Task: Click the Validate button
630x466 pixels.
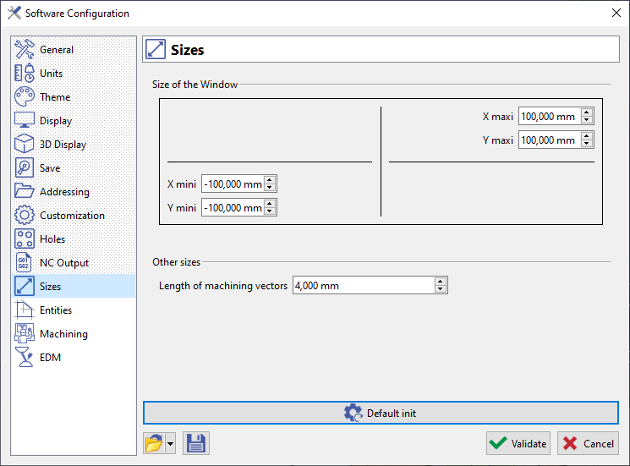Action: (518, 443)
